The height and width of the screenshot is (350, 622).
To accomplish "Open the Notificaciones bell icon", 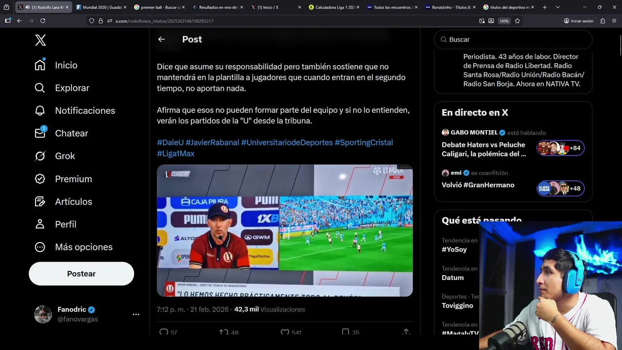I will pyautogui.click(x=40, y=110).
